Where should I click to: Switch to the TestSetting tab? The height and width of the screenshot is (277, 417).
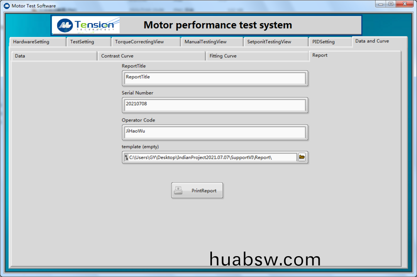click(82, 42)
